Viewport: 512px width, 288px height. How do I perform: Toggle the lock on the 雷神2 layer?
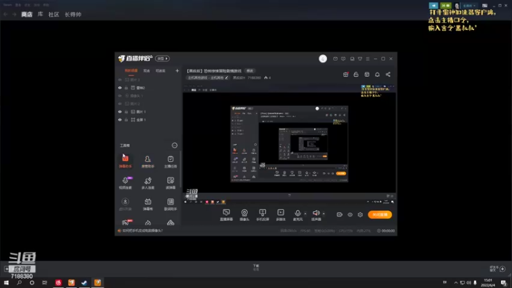pyautogui.click(x=126, y=88)
